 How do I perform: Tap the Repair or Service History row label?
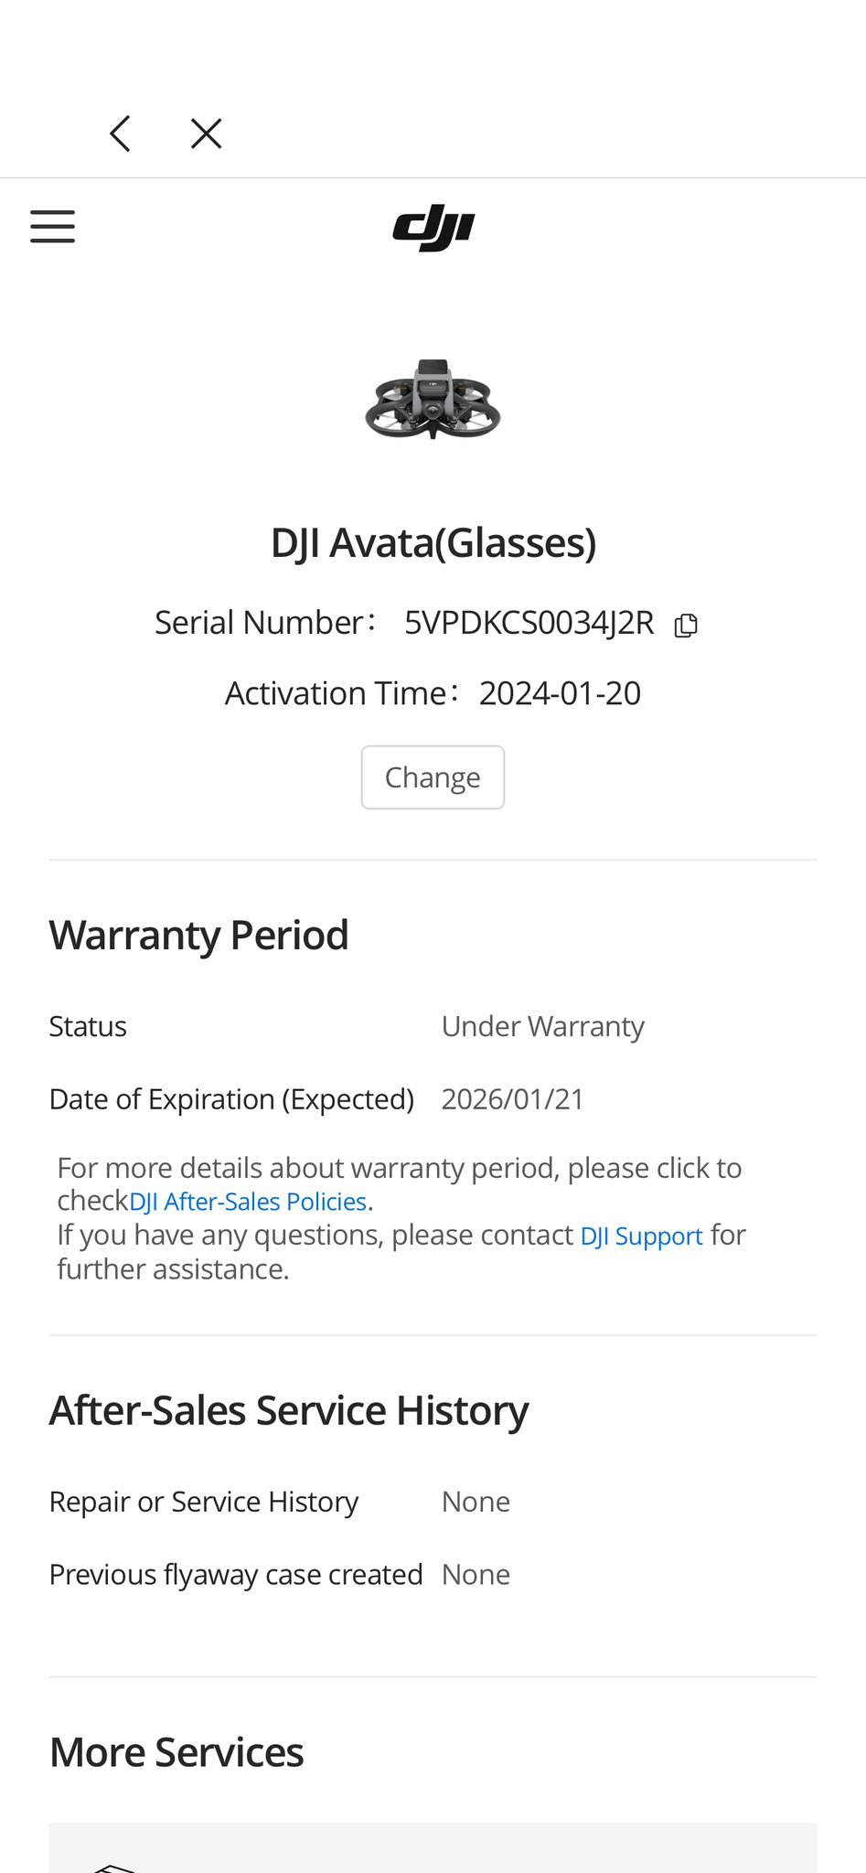203,1503
